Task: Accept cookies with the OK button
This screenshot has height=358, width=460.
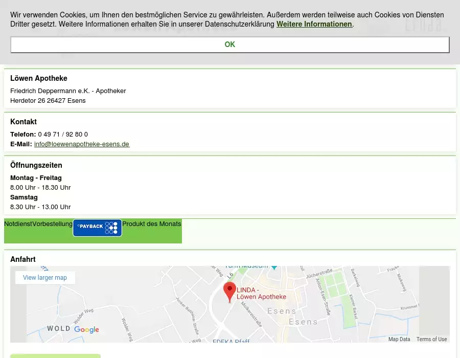Action: [x=229, y=44]
